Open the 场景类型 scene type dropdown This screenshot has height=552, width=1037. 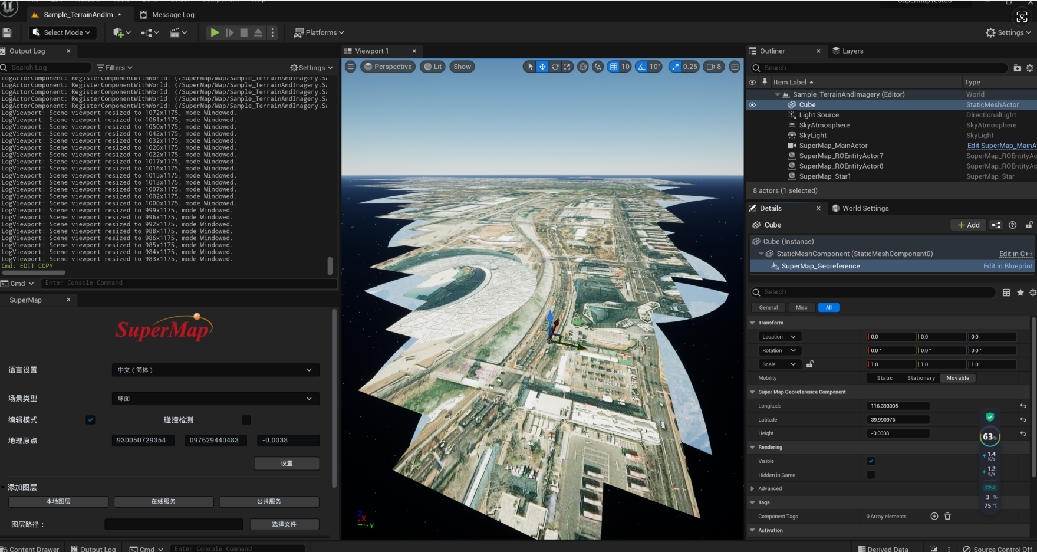tap(216, 399)
